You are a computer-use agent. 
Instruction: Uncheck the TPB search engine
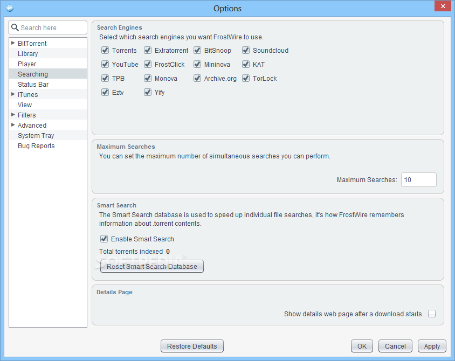tap(105, 78)
